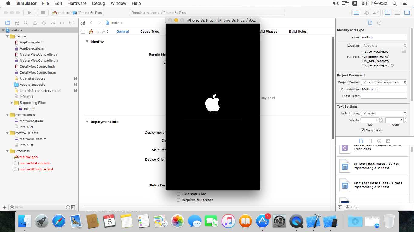Show the File Template library icon
The height and width of the screenshot is (232, 414).
point(361,141)
